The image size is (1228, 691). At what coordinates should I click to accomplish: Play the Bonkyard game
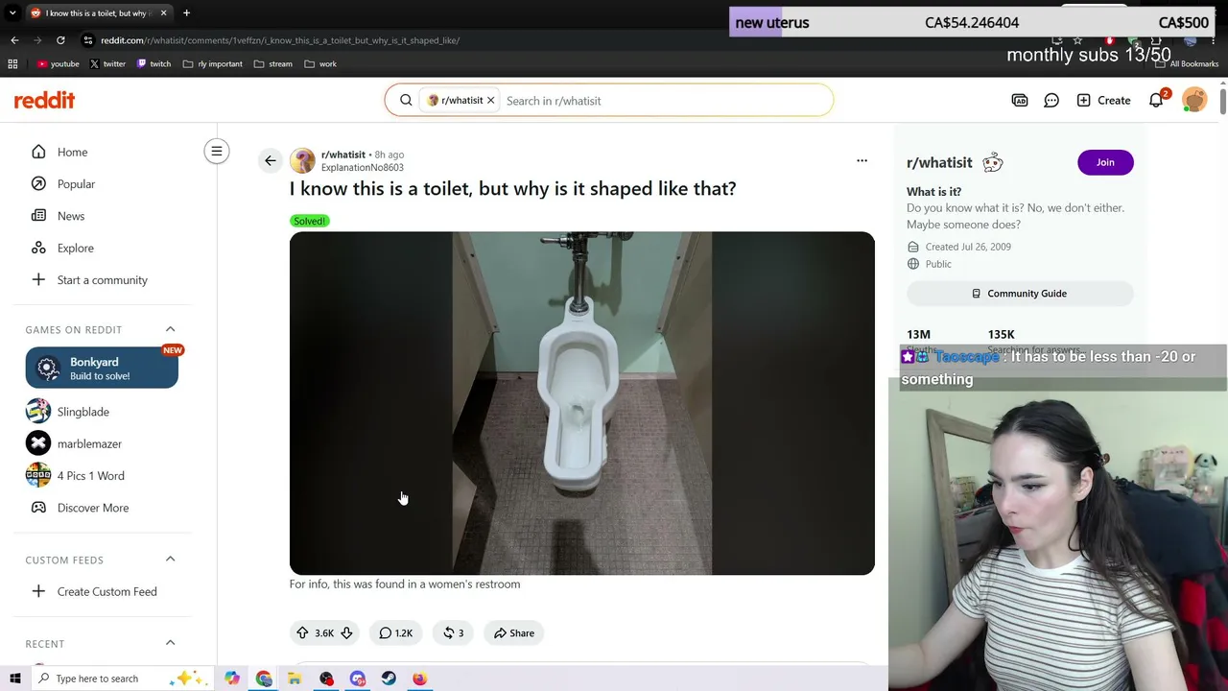click(102, 369)
